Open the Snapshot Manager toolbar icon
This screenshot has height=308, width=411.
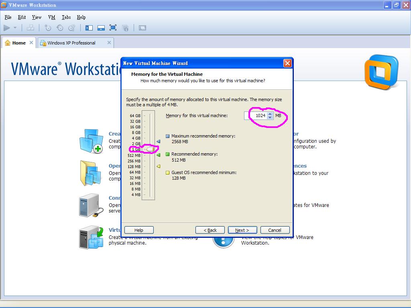[x=71, y=28]
